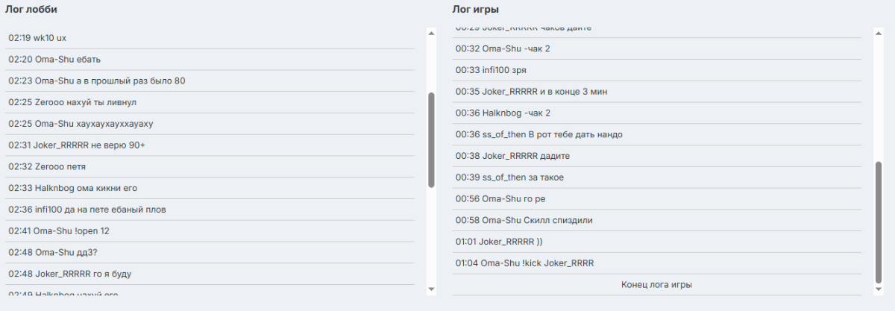Viewport: 895px width, 311px height.
Task: Click the Halknbog '-чак 2' game entry
Action: click(x=656, y=113)
